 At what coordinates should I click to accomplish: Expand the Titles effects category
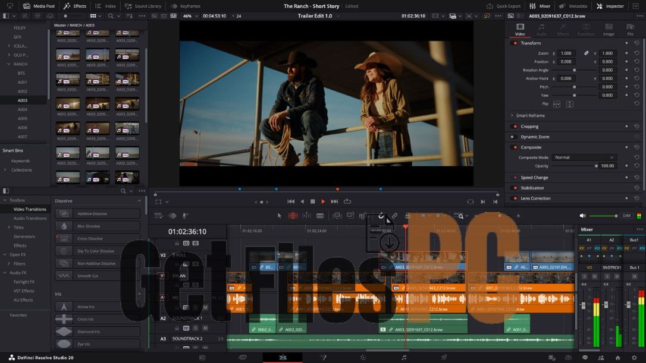pos(9,228)
